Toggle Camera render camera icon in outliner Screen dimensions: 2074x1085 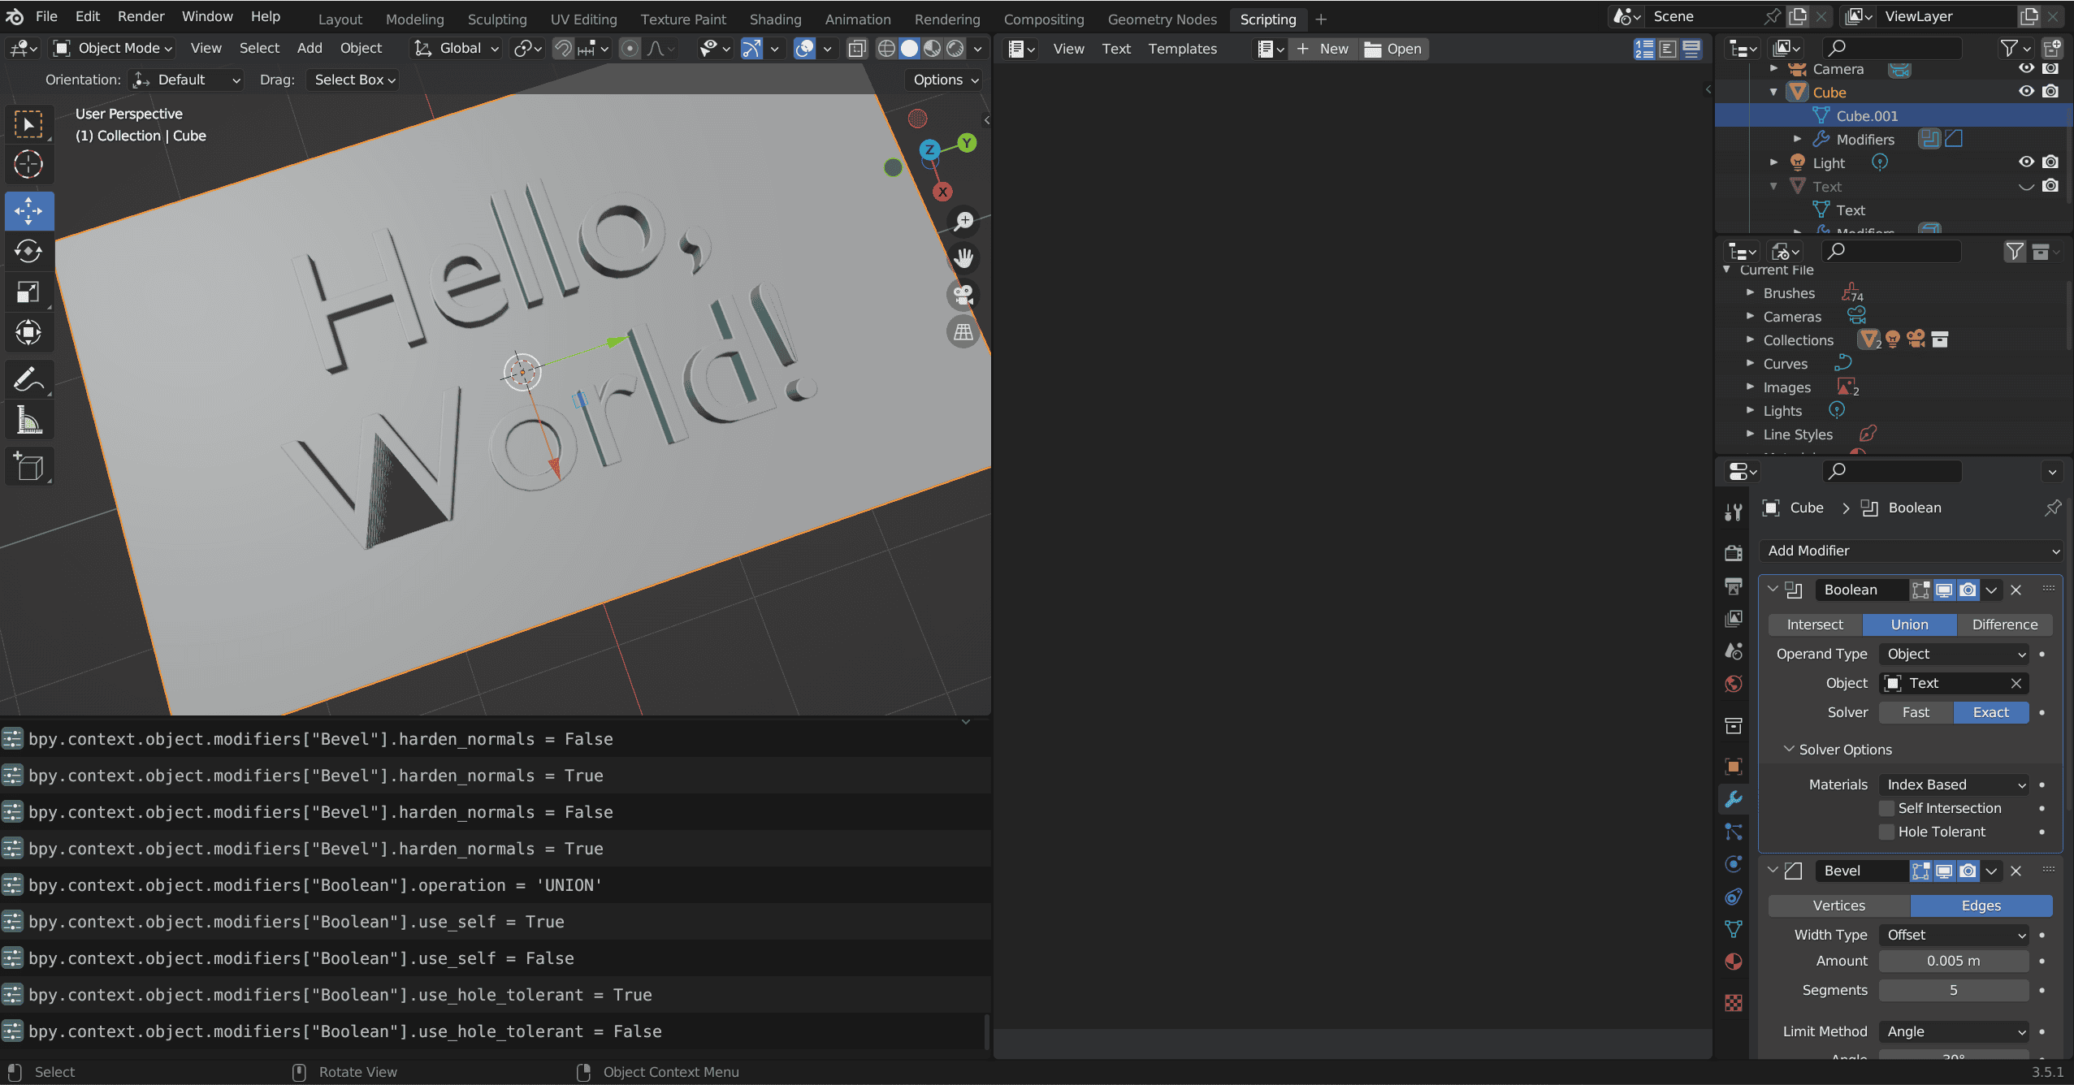pos(2050,69)
